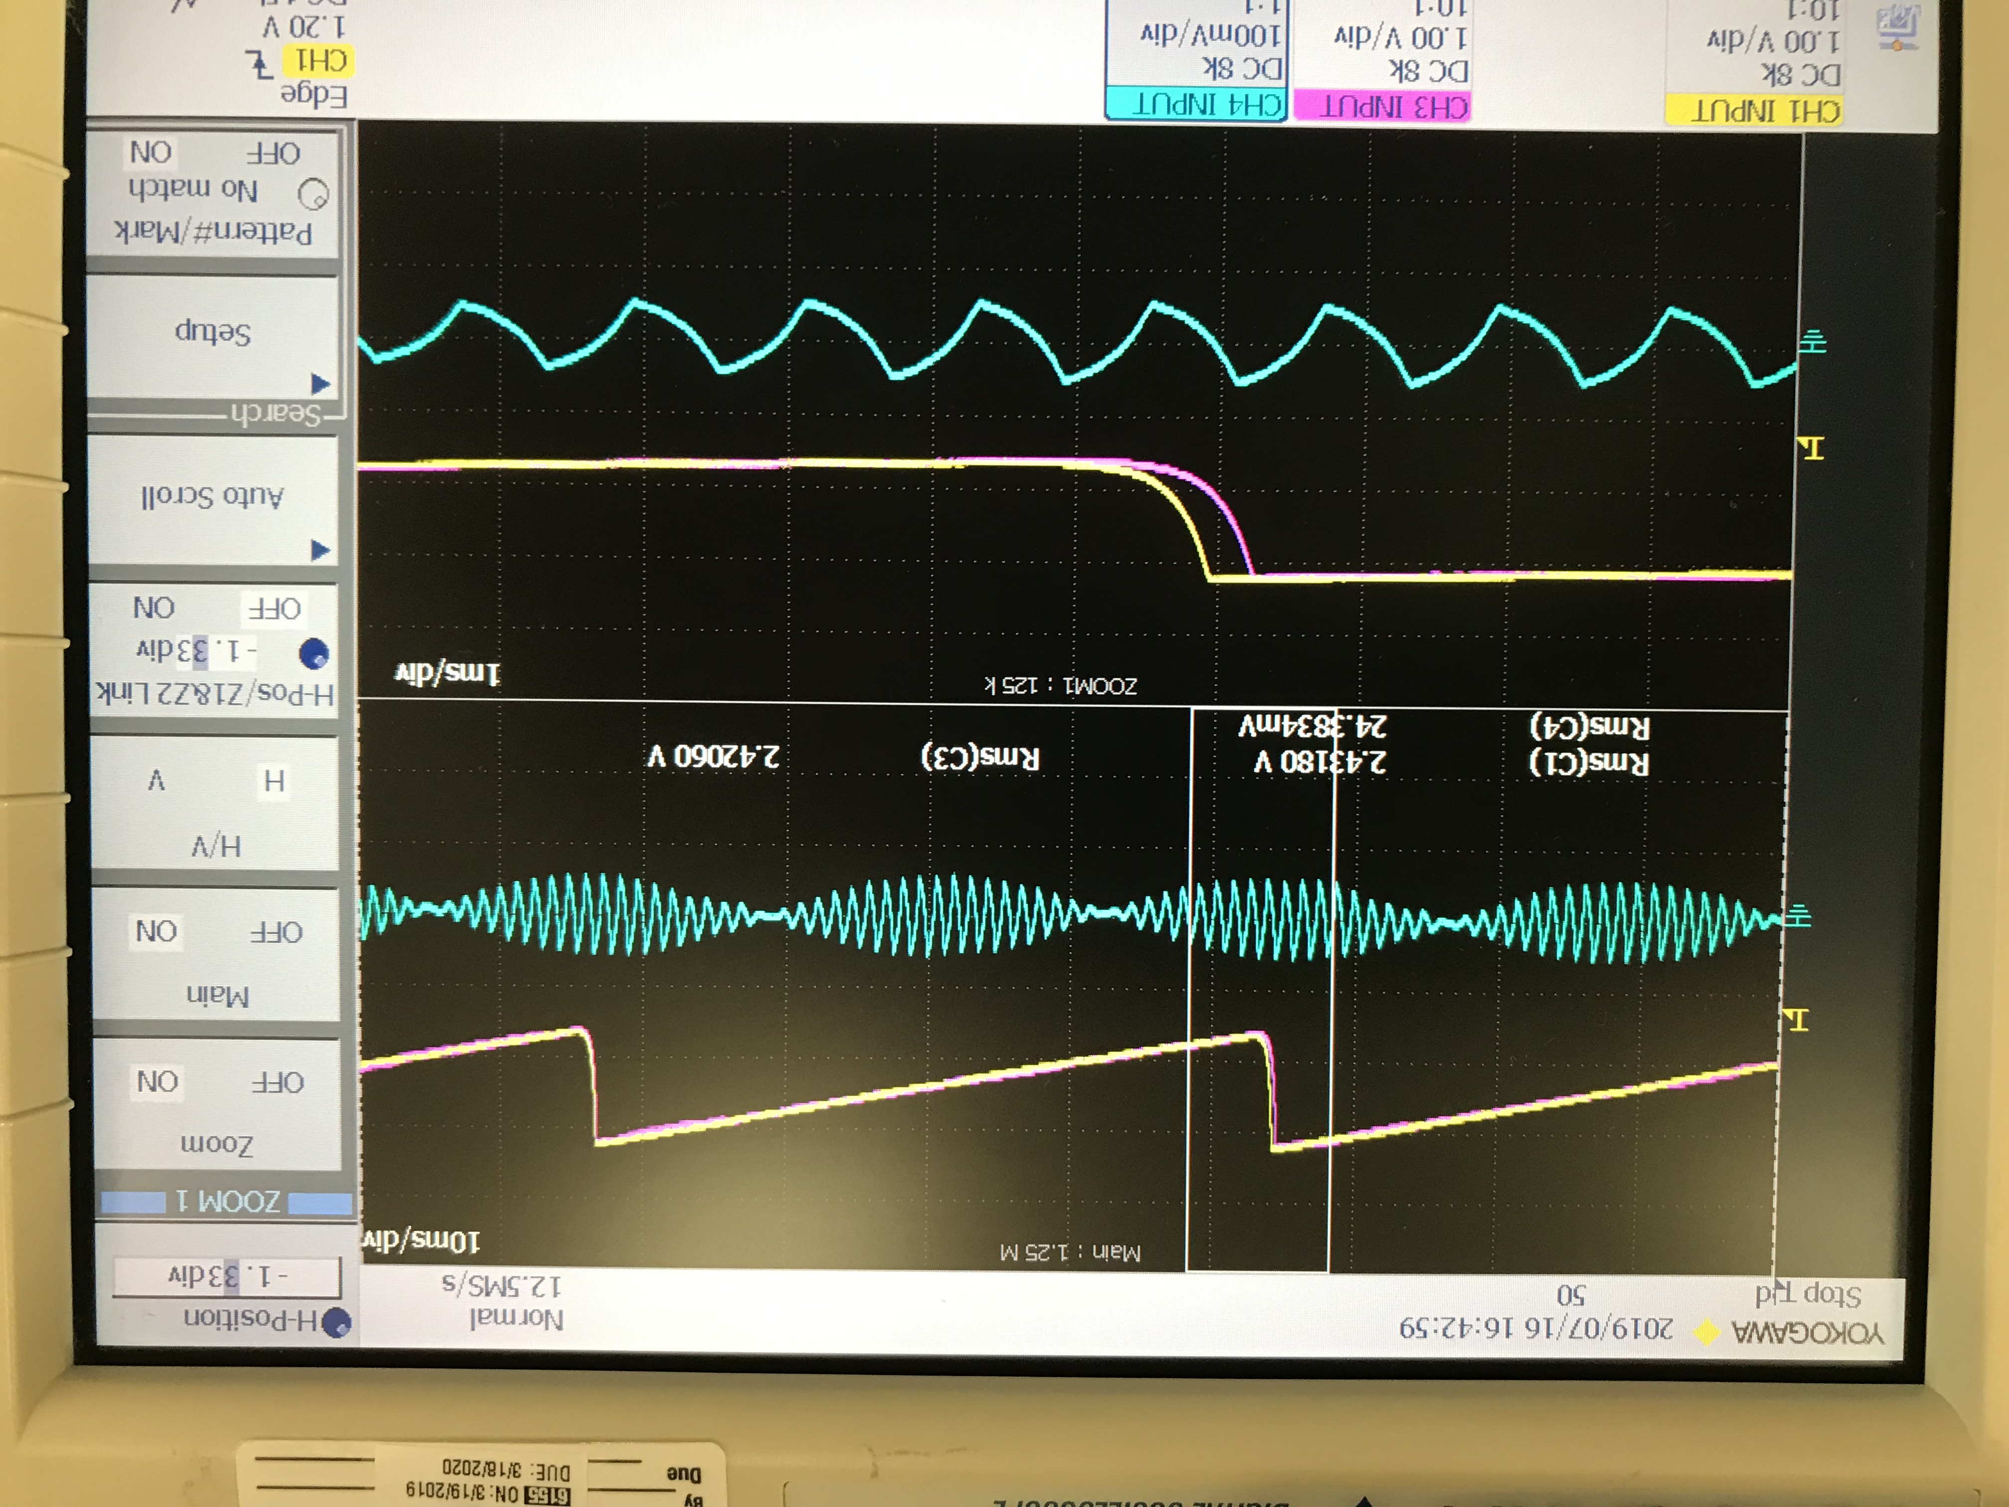Choose the H option in V/H
Screen dimensions: 2009x1507
(x=274, y=780)
